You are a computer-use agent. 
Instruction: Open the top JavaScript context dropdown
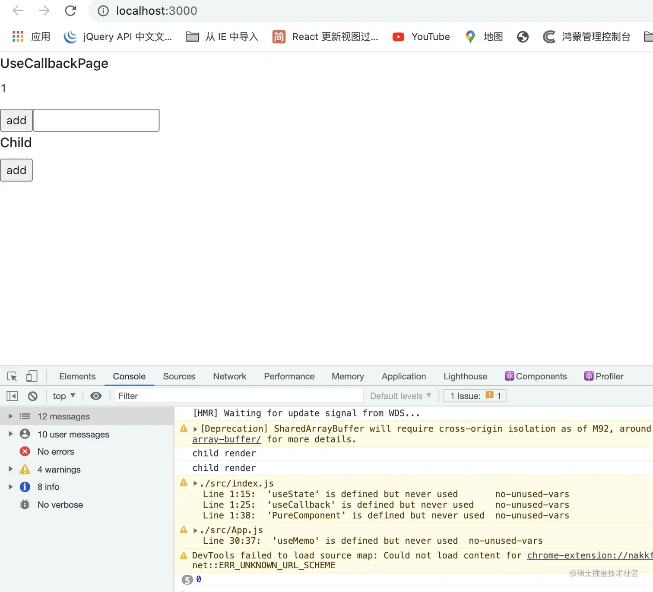64,396
